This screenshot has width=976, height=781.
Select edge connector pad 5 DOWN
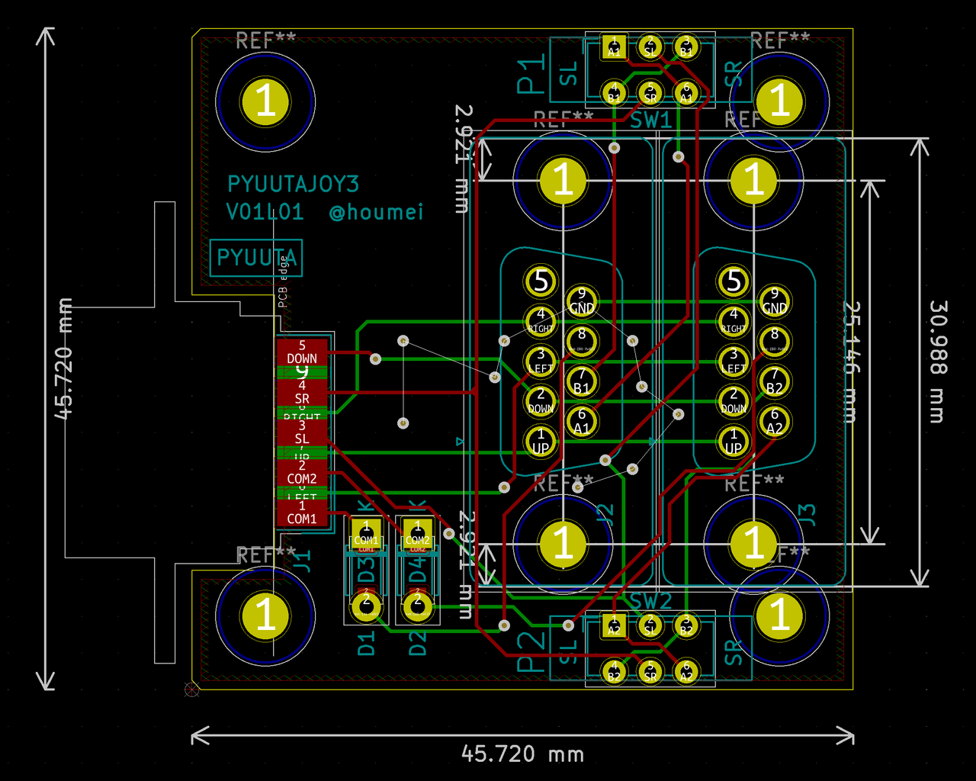pyautogui.click(x=302, y=352)
